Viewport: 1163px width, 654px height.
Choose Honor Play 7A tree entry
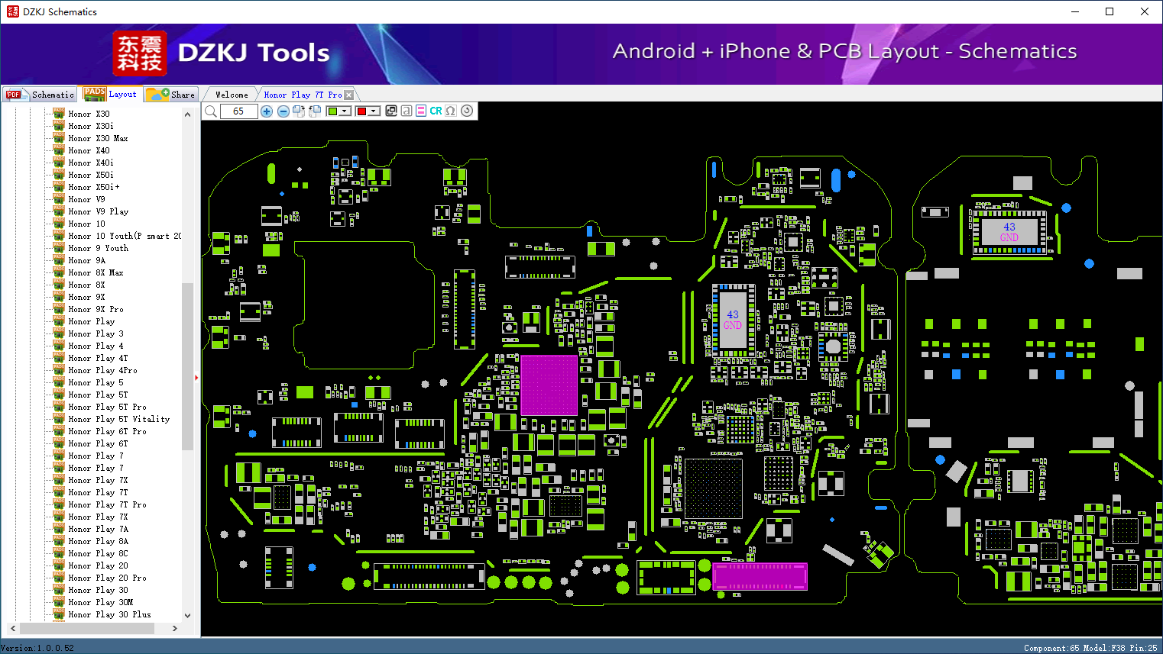point(98,529)
